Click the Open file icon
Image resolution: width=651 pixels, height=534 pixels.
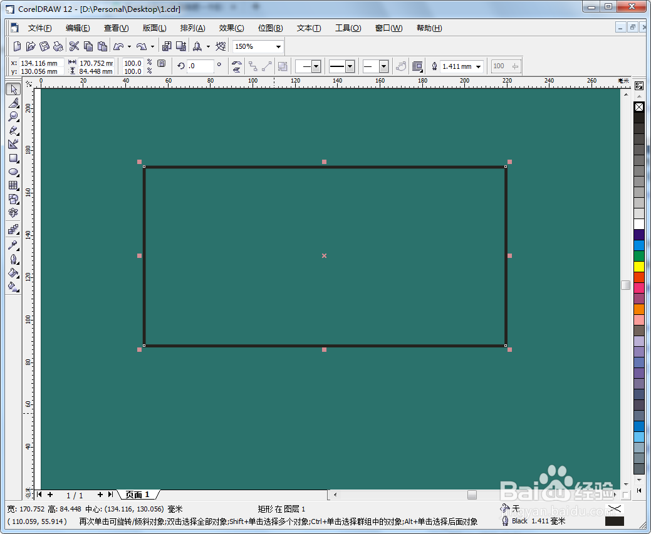(x=31, y=46)
